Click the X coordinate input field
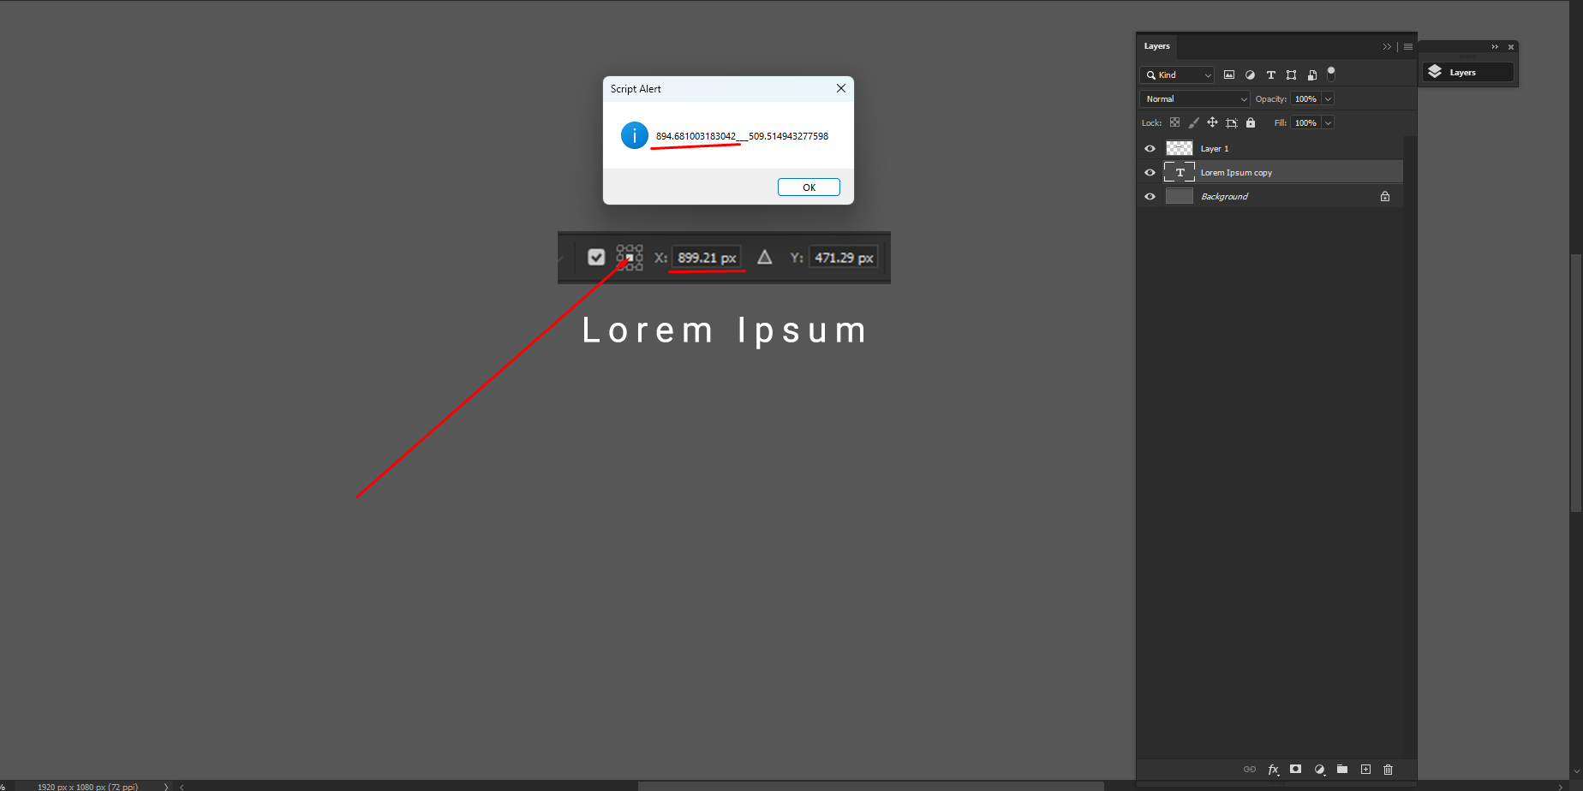 (x=704, y=257)
